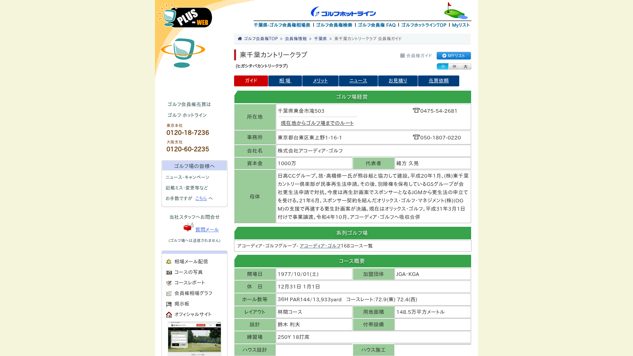Click the home icon in breadcrumb
Viewport: 633px width, 356px height.
click(240, 39)
